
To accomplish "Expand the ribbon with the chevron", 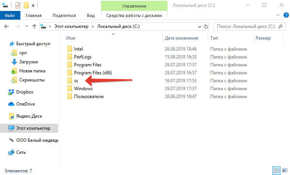I will coord(278,15).
